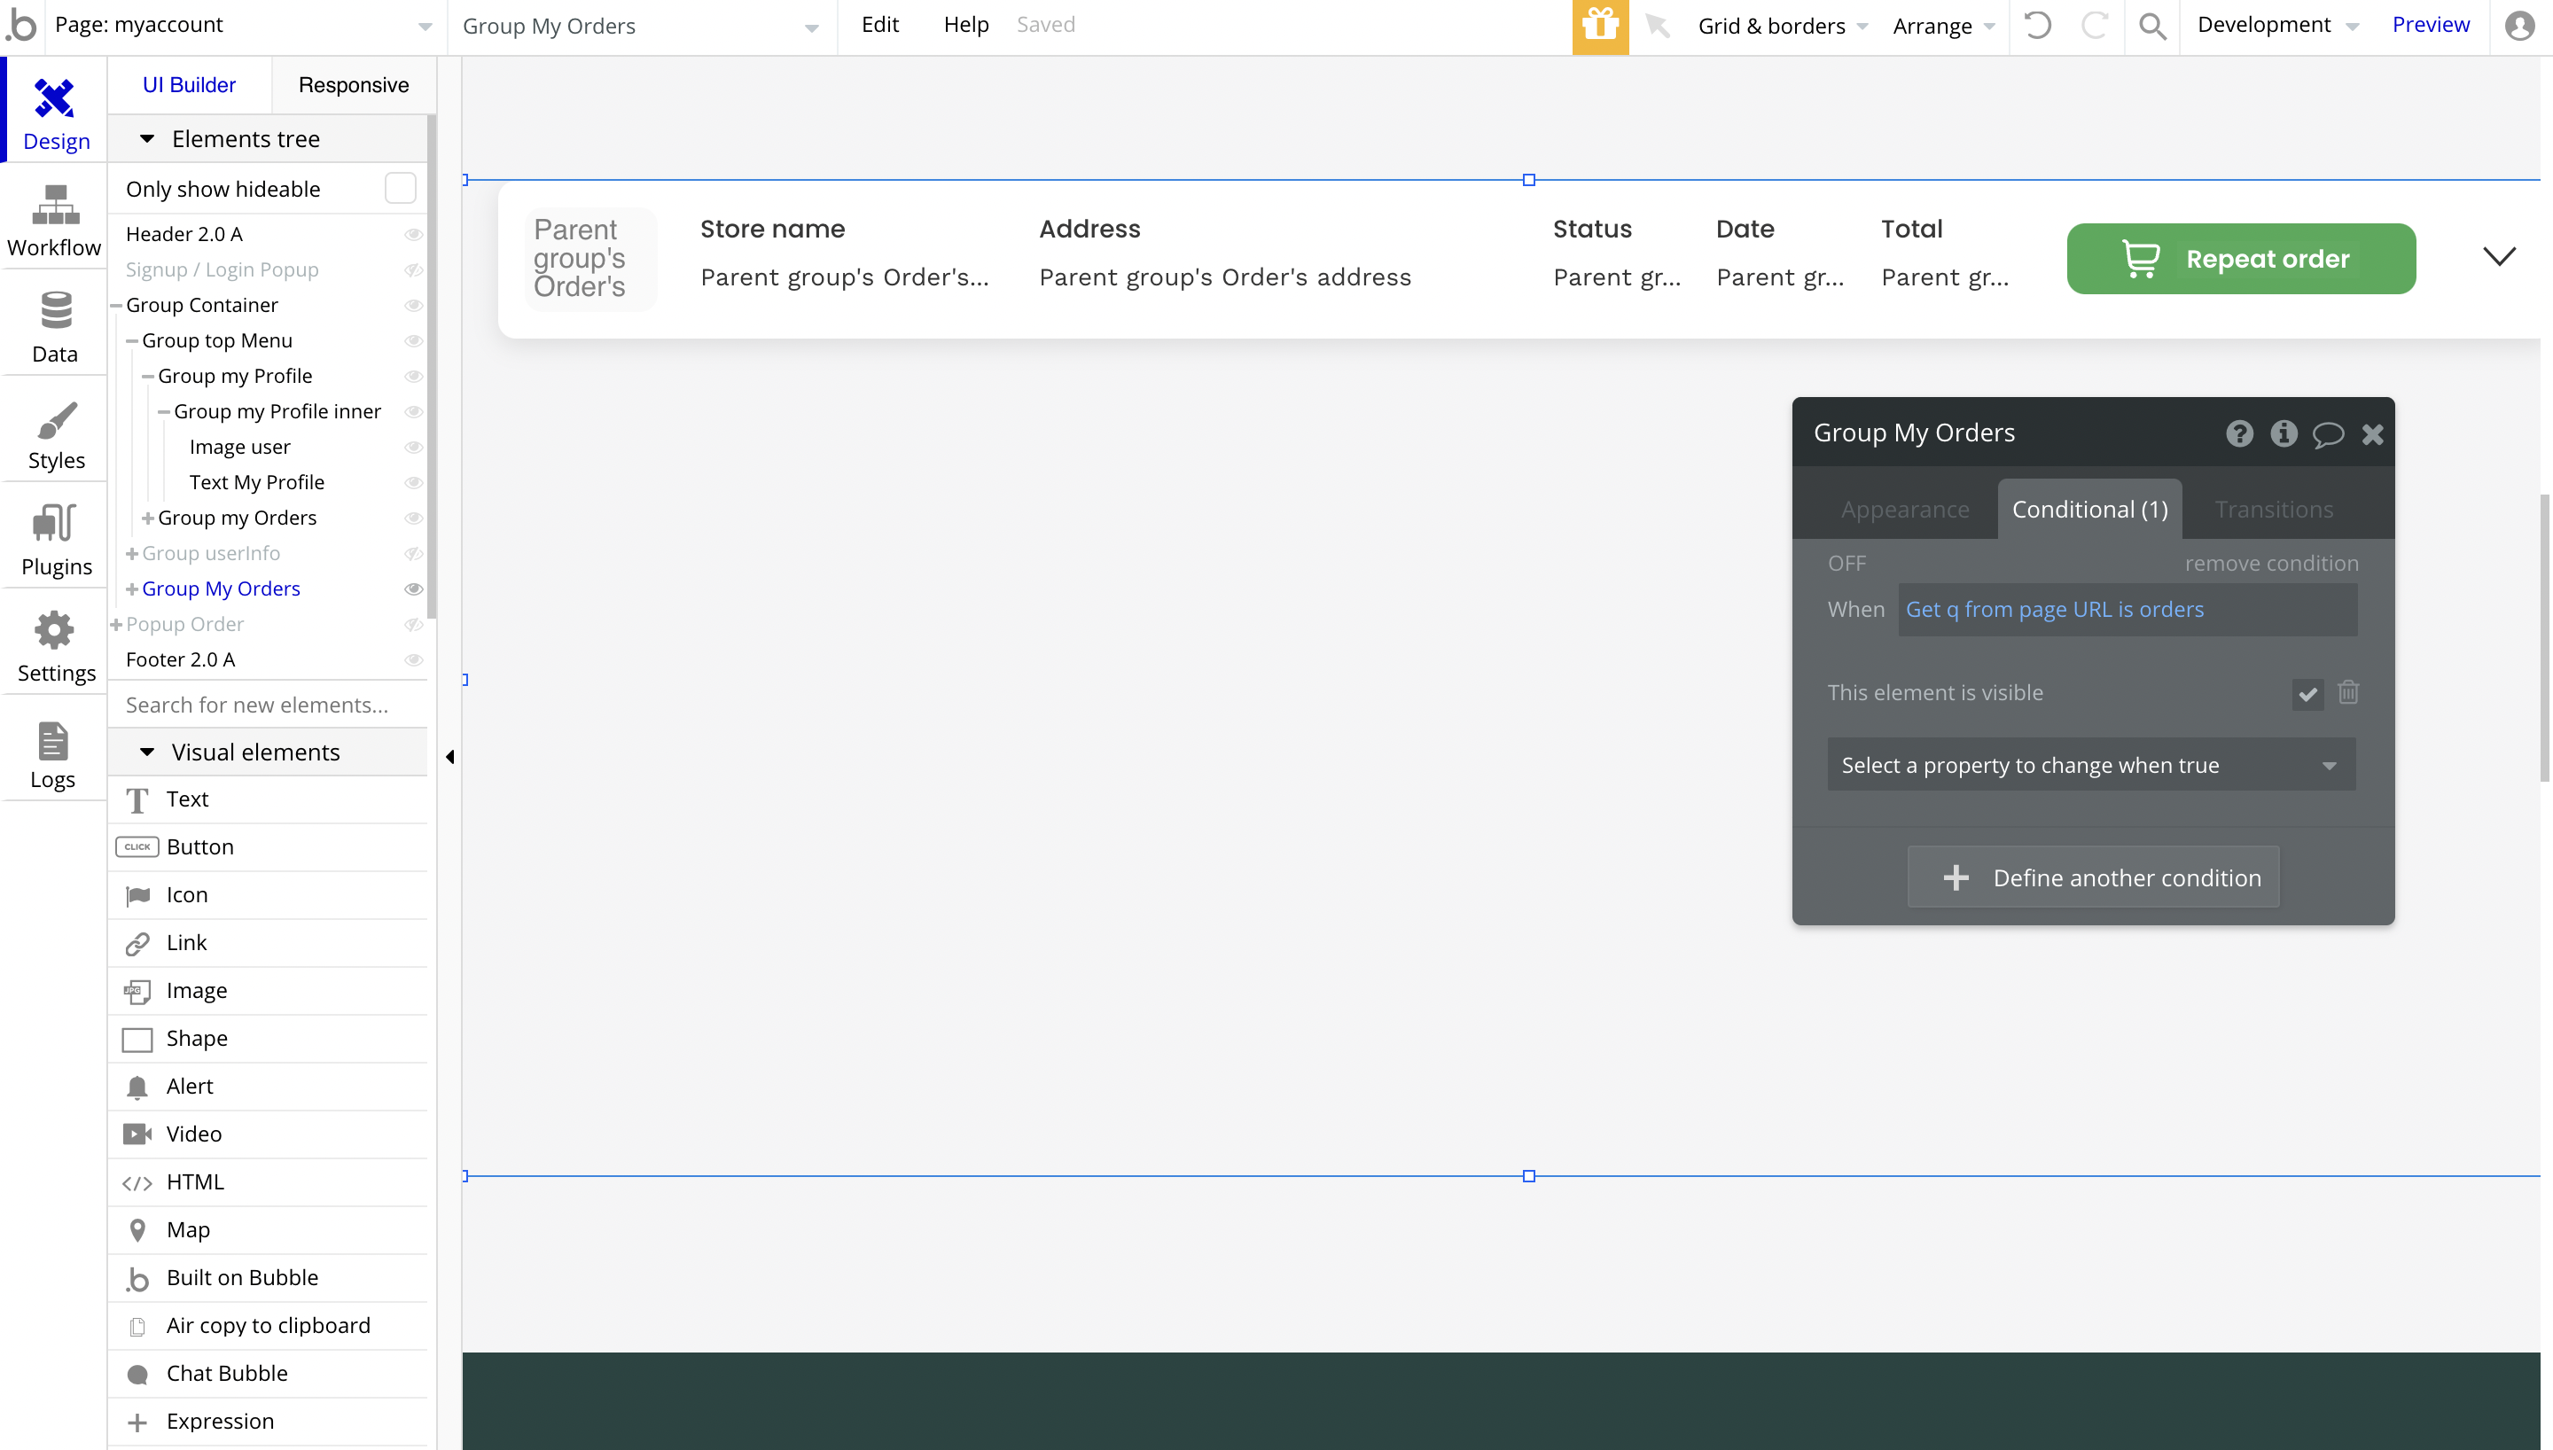Switch to the Responsive tab

point(354,86)
